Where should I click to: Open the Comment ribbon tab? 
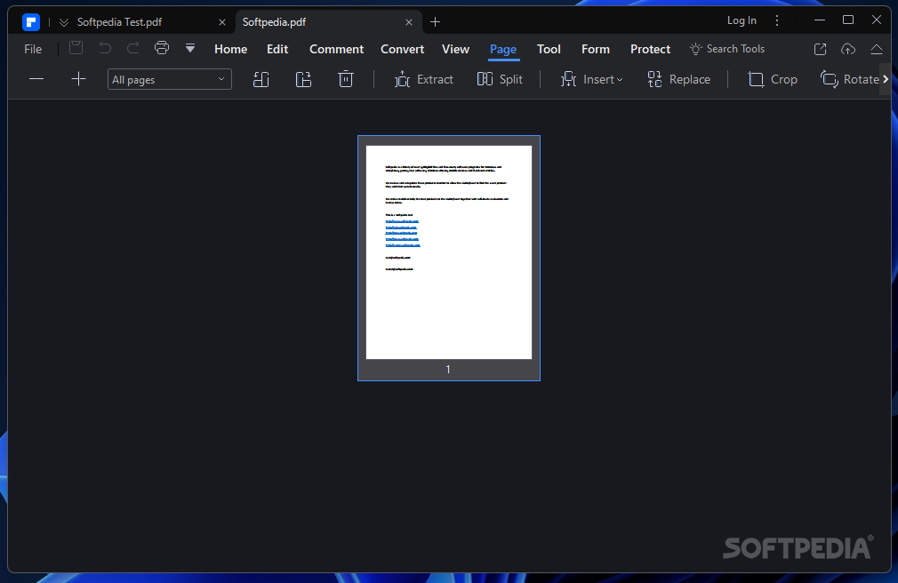pos(336,49)
